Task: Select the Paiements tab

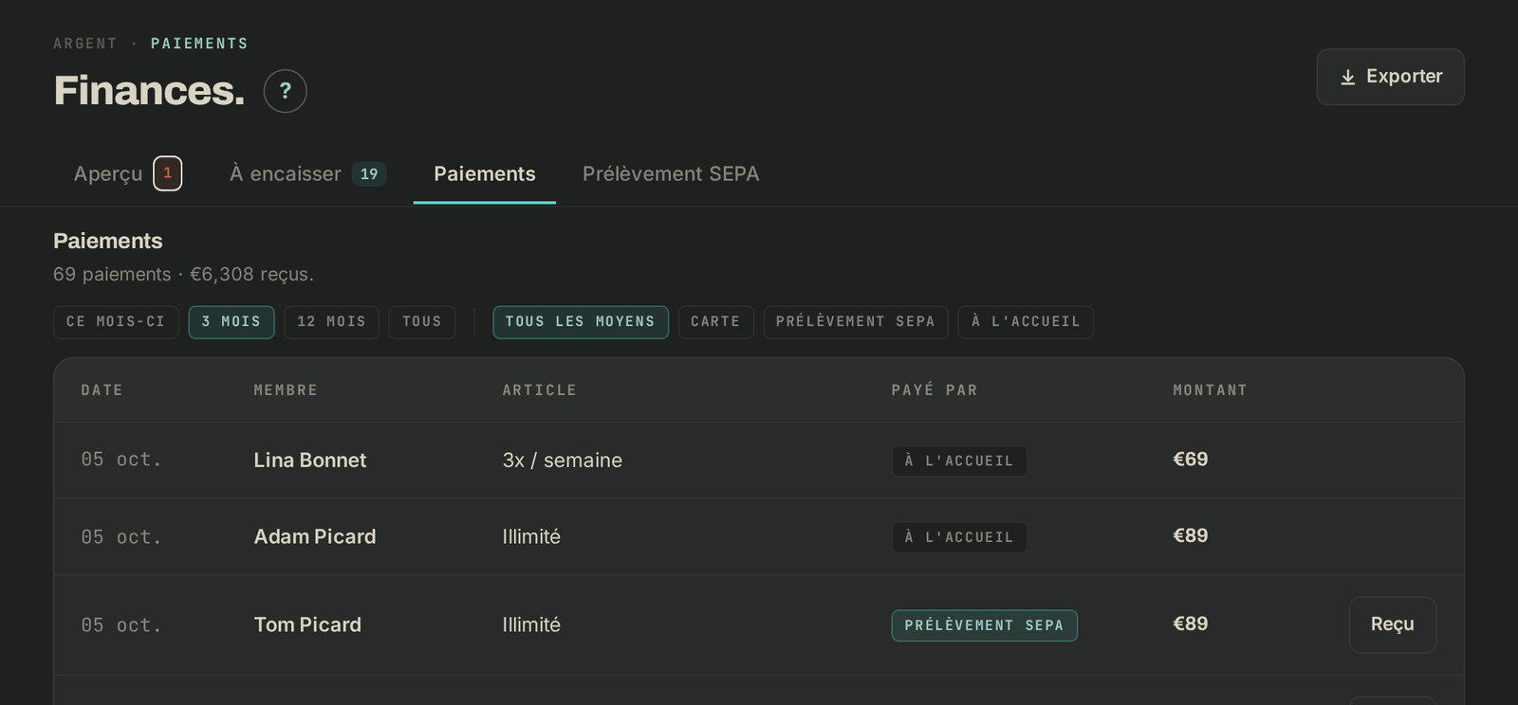Action: (x=485, y=173)
